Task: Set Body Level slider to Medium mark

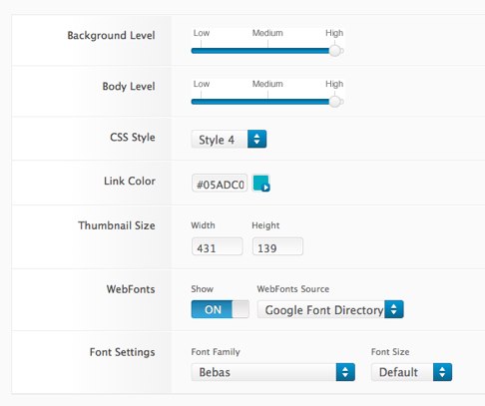Action: (268, 102)
